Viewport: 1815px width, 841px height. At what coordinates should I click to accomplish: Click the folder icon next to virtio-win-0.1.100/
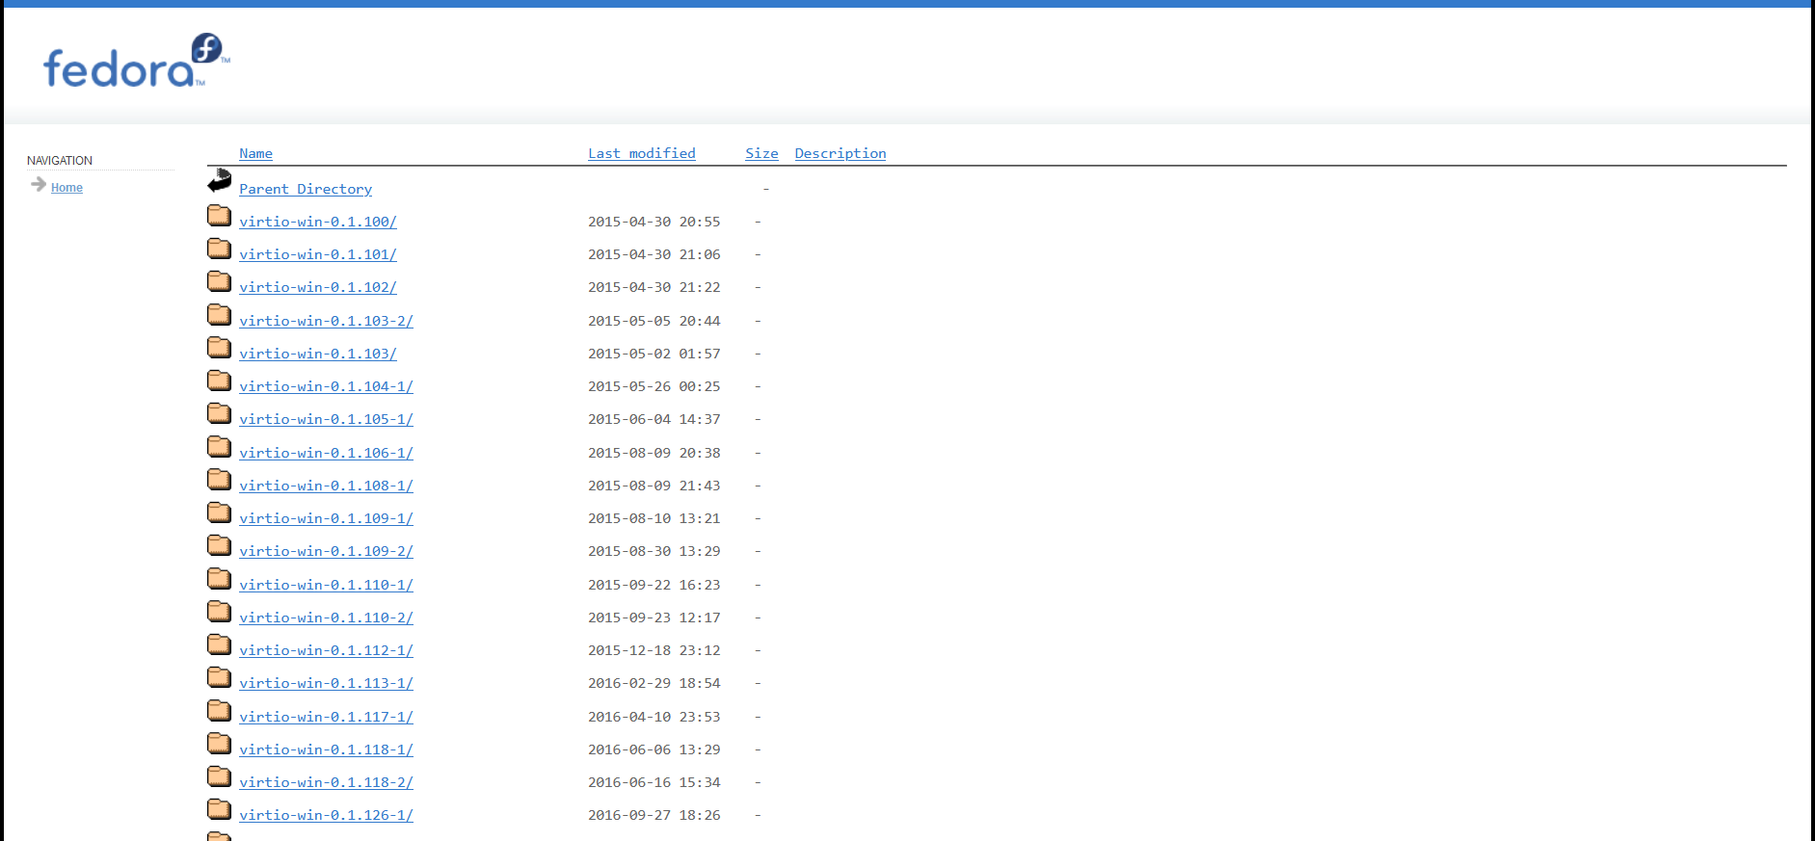coord(220,216)
